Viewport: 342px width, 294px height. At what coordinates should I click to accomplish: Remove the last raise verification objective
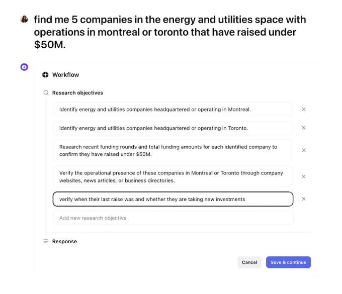pos(304,199)
